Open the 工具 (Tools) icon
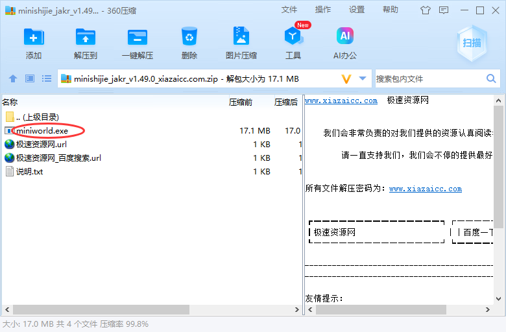This screenshot has width=506, height=332. pos(293,36)
